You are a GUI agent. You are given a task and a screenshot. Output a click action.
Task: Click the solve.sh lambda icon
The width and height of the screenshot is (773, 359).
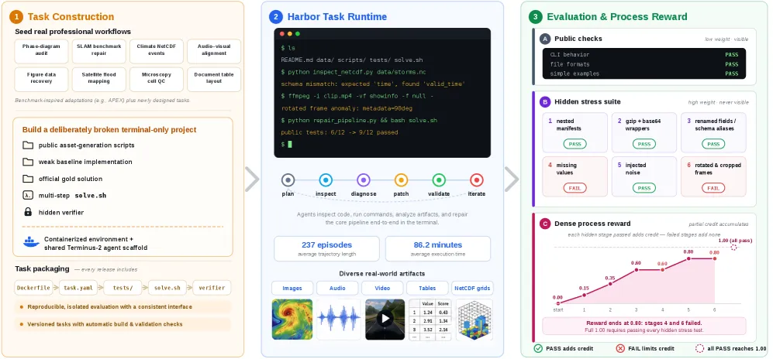[28, 195]
